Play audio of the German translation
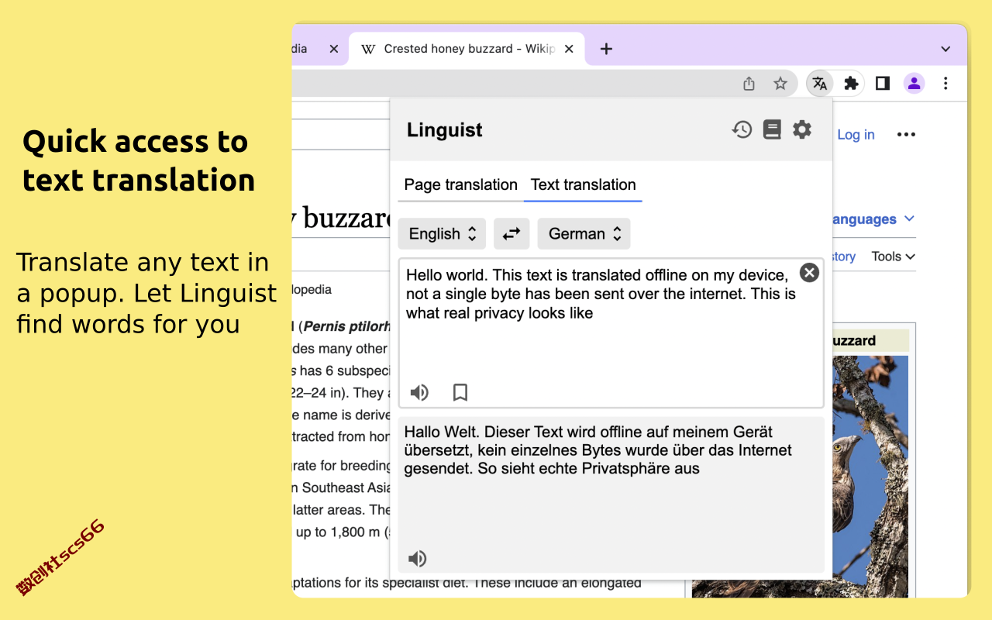The width and height of the screenshot is (992, 620). coord(417,559)
